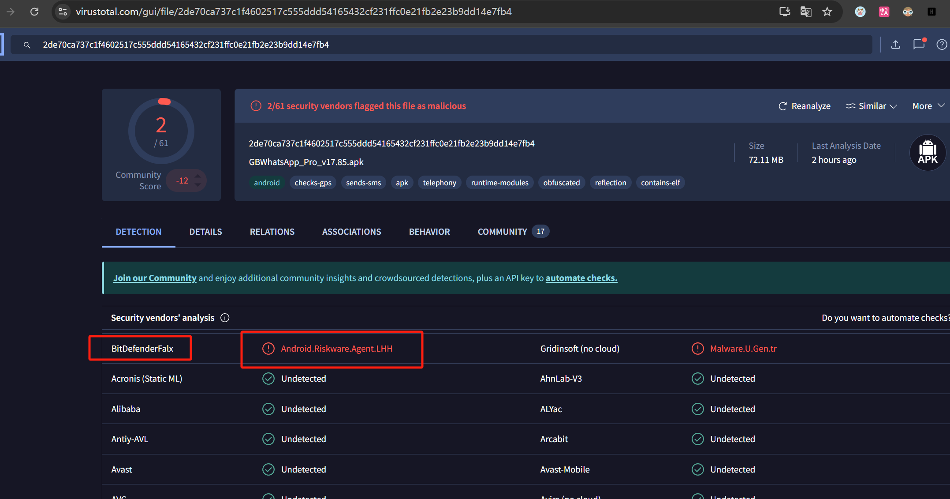Click the browser forward arrow

11,11
